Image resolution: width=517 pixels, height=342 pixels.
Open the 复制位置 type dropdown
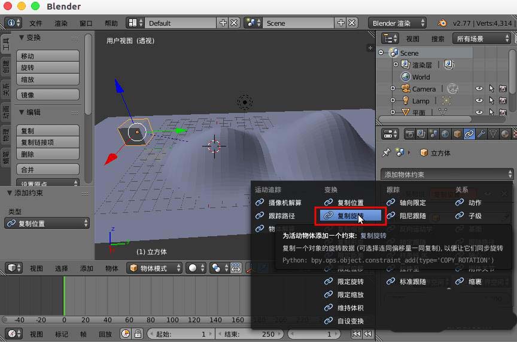pyautogui.click(x=47, y=224)
